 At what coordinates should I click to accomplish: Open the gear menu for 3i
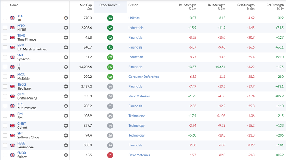[66, 67]
